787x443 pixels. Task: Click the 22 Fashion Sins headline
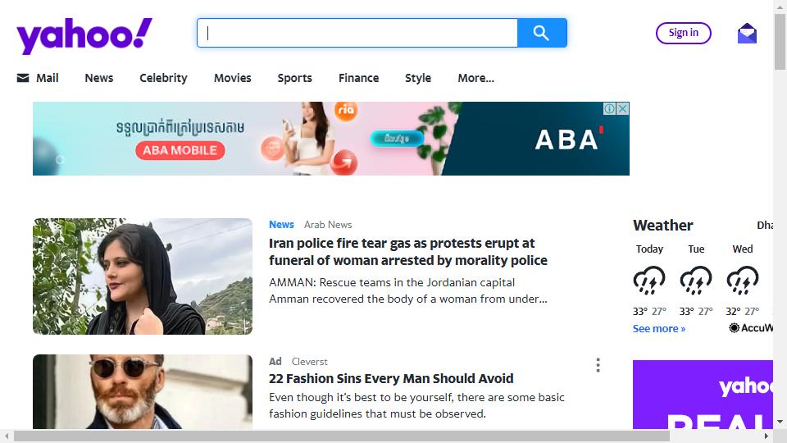point(391,378)
